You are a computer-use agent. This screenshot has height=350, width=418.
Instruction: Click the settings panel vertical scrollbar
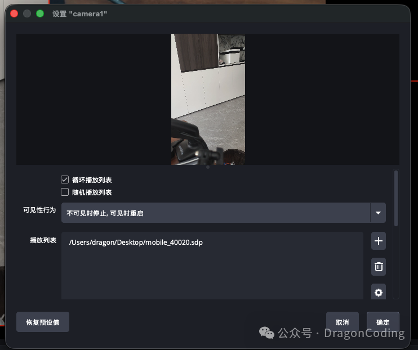(x=396, y=199)
